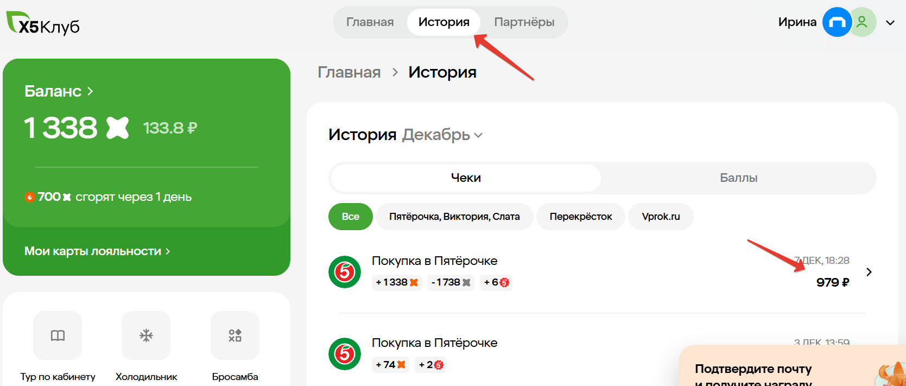Go to the Главная navigation tab

point(370,22)
